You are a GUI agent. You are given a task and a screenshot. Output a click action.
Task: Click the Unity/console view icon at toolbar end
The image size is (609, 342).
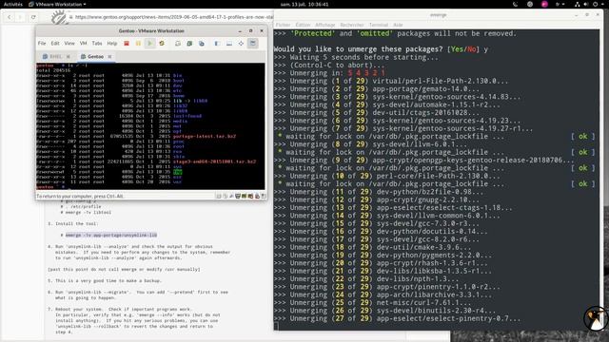coord(253,44)
